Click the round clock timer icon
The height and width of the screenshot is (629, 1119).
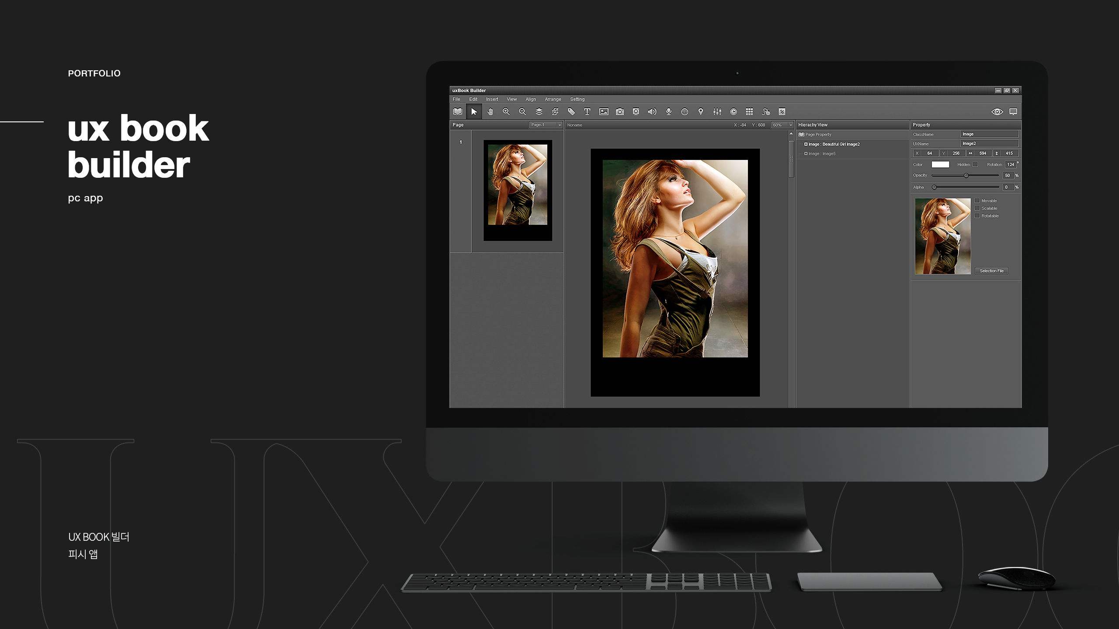(733, 112)
